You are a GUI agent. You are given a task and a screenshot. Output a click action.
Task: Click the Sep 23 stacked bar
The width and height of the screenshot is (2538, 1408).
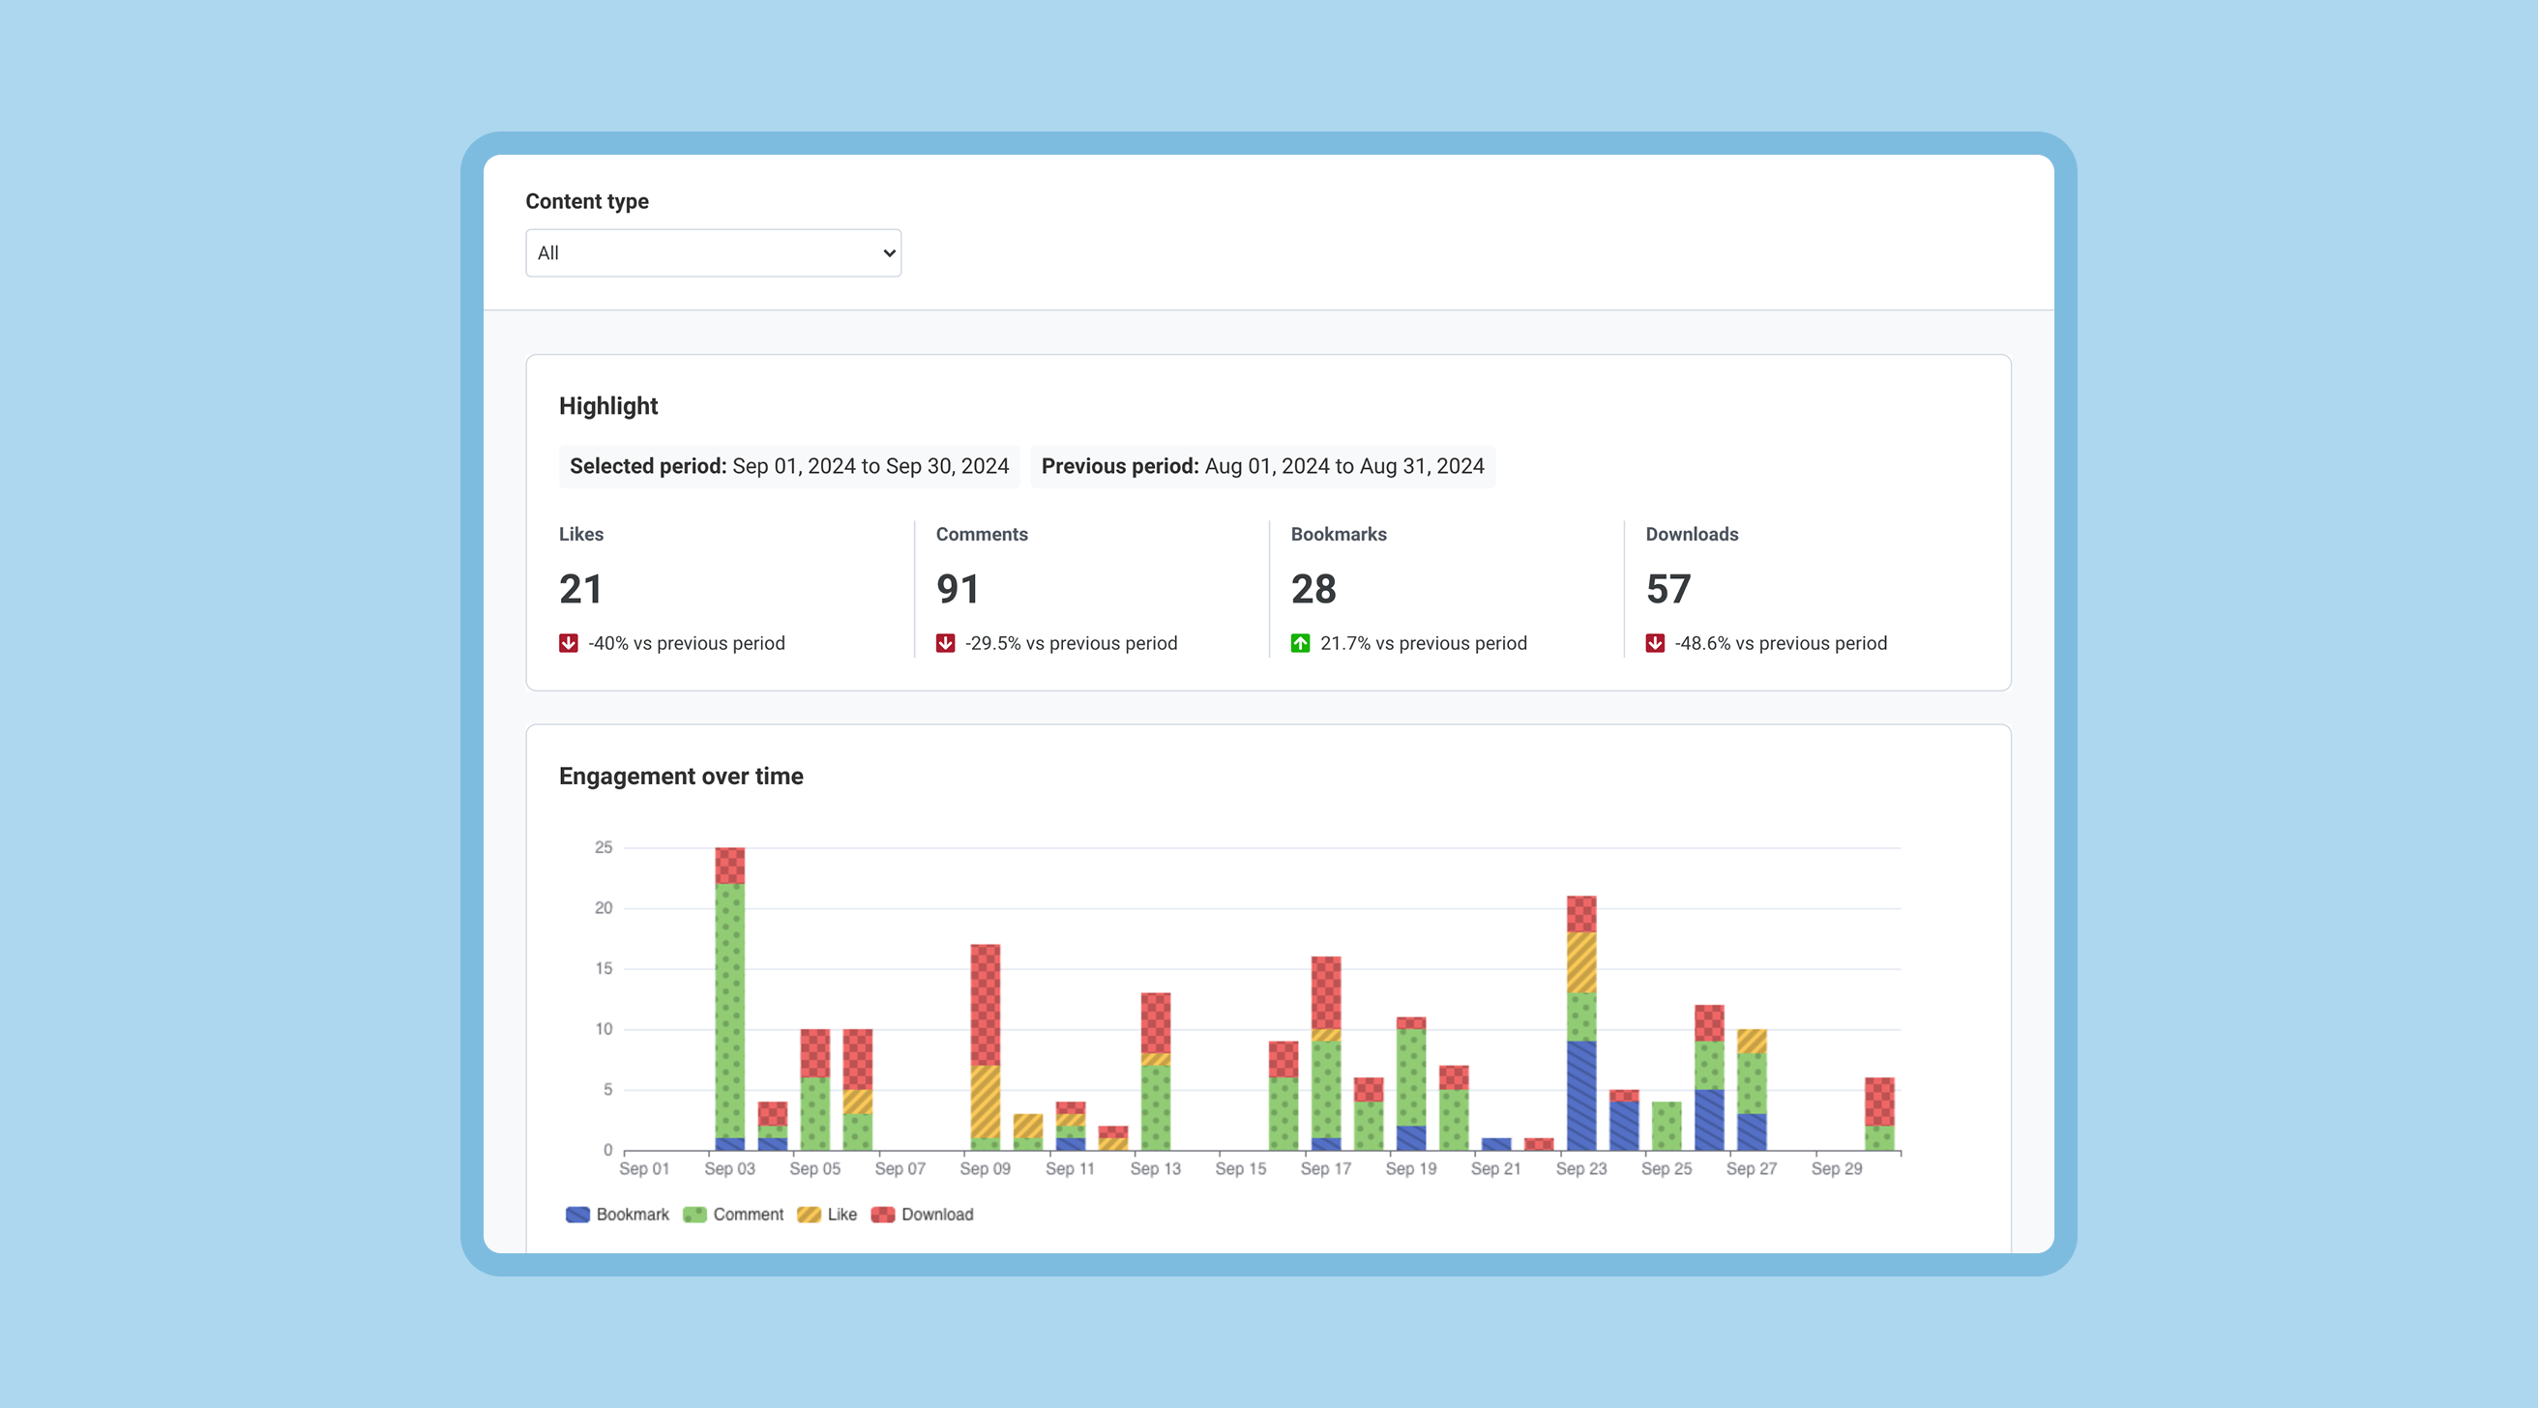pos(1581,1025)
